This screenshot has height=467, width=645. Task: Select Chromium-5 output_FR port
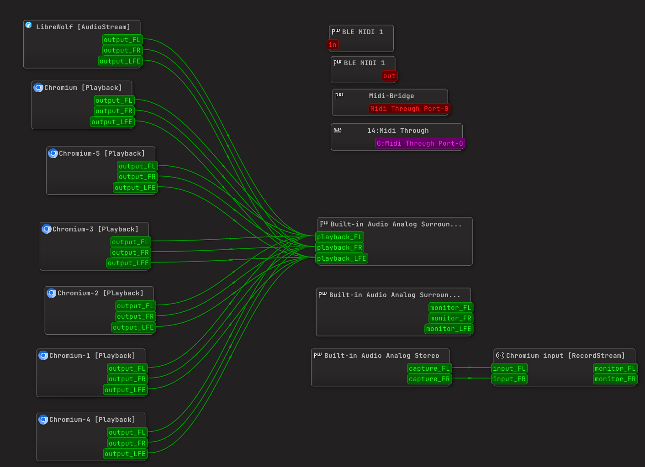pos(137,177)
